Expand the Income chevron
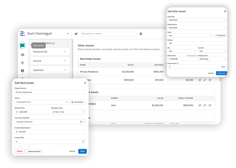This screenshot has height=168, width=236. [x=65, y=61]
